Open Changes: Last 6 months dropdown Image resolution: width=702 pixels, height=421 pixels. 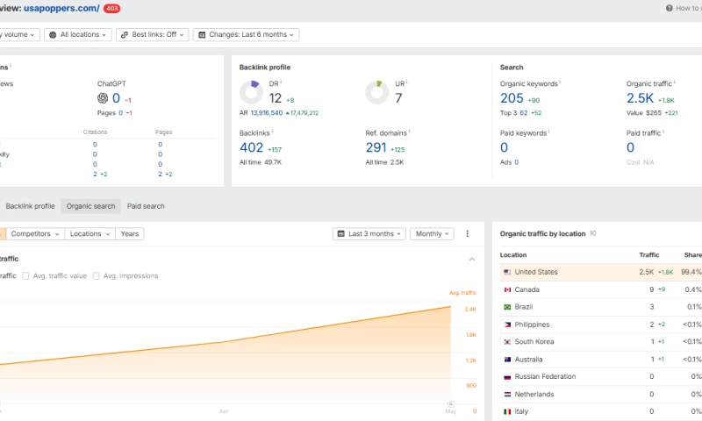click(x=246, y=34)
